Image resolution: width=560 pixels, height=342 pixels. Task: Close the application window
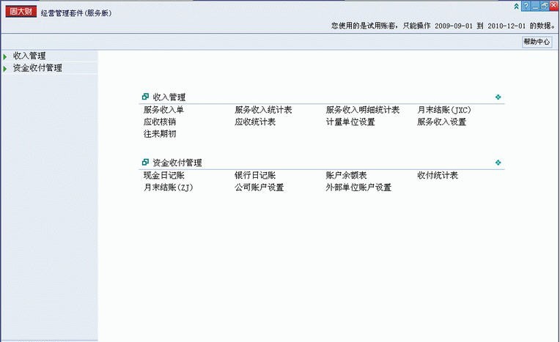click(x=553, y=6)
